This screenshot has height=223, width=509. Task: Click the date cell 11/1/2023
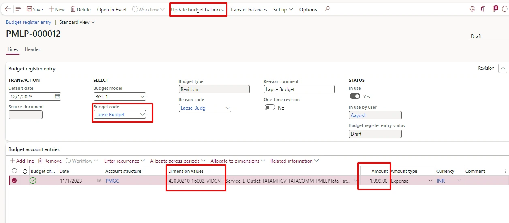71,181
